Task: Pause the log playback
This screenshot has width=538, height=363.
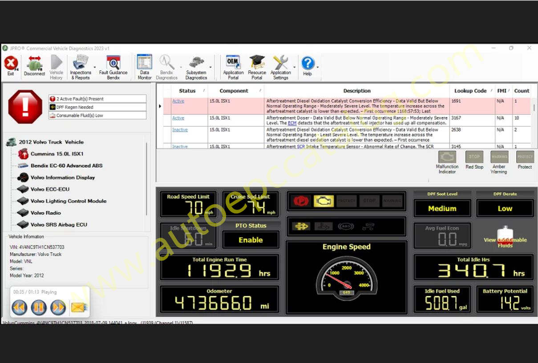Action: (39, 307)
